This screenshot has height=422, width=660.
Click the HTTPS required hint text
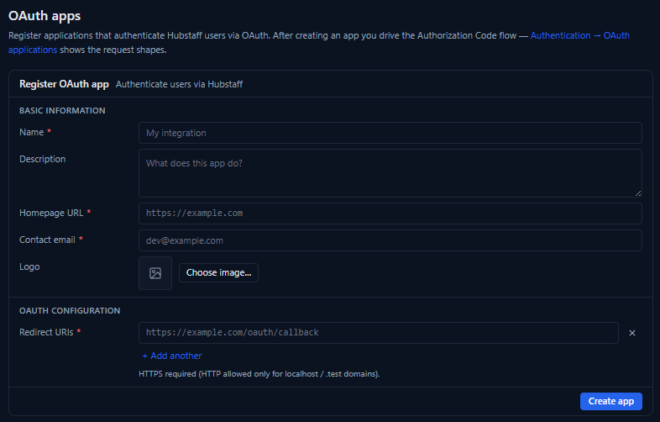click(x=259, y=374)
